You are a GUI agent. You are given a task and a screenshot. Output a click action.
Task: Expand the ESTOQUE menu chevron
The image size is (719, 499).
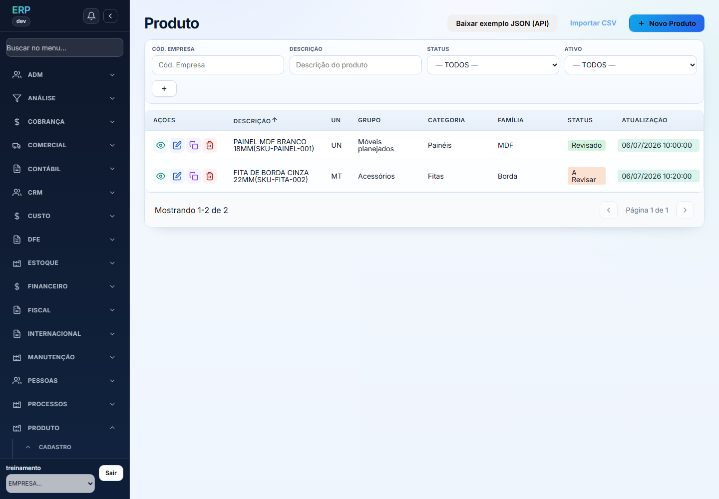point(112,263)
